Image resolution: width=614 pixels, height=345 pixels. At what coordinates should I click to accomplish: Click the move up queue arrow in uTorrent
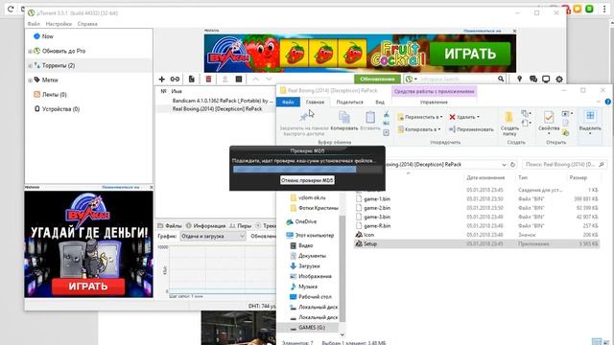255,79
